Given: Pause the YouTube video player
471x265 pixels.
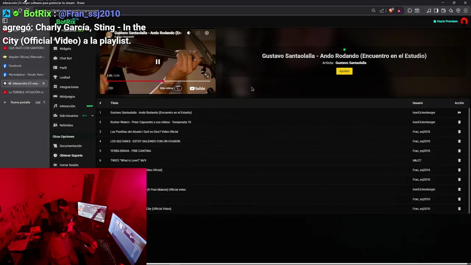Looking at the screenshot, I should click(x=157, y=62).
